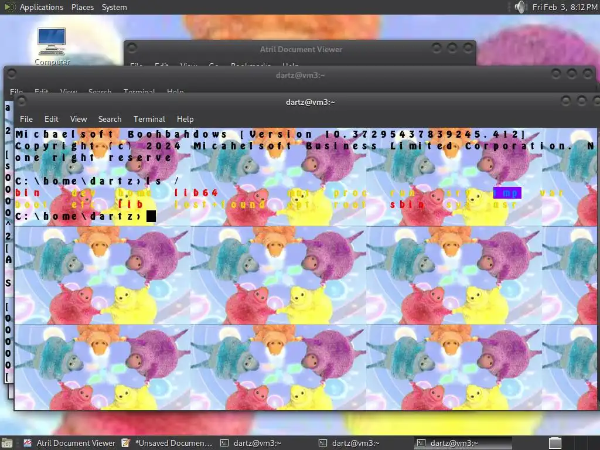Click the lost+found entry in terminal output
The image size is (600, 450).
coord(220,204)
